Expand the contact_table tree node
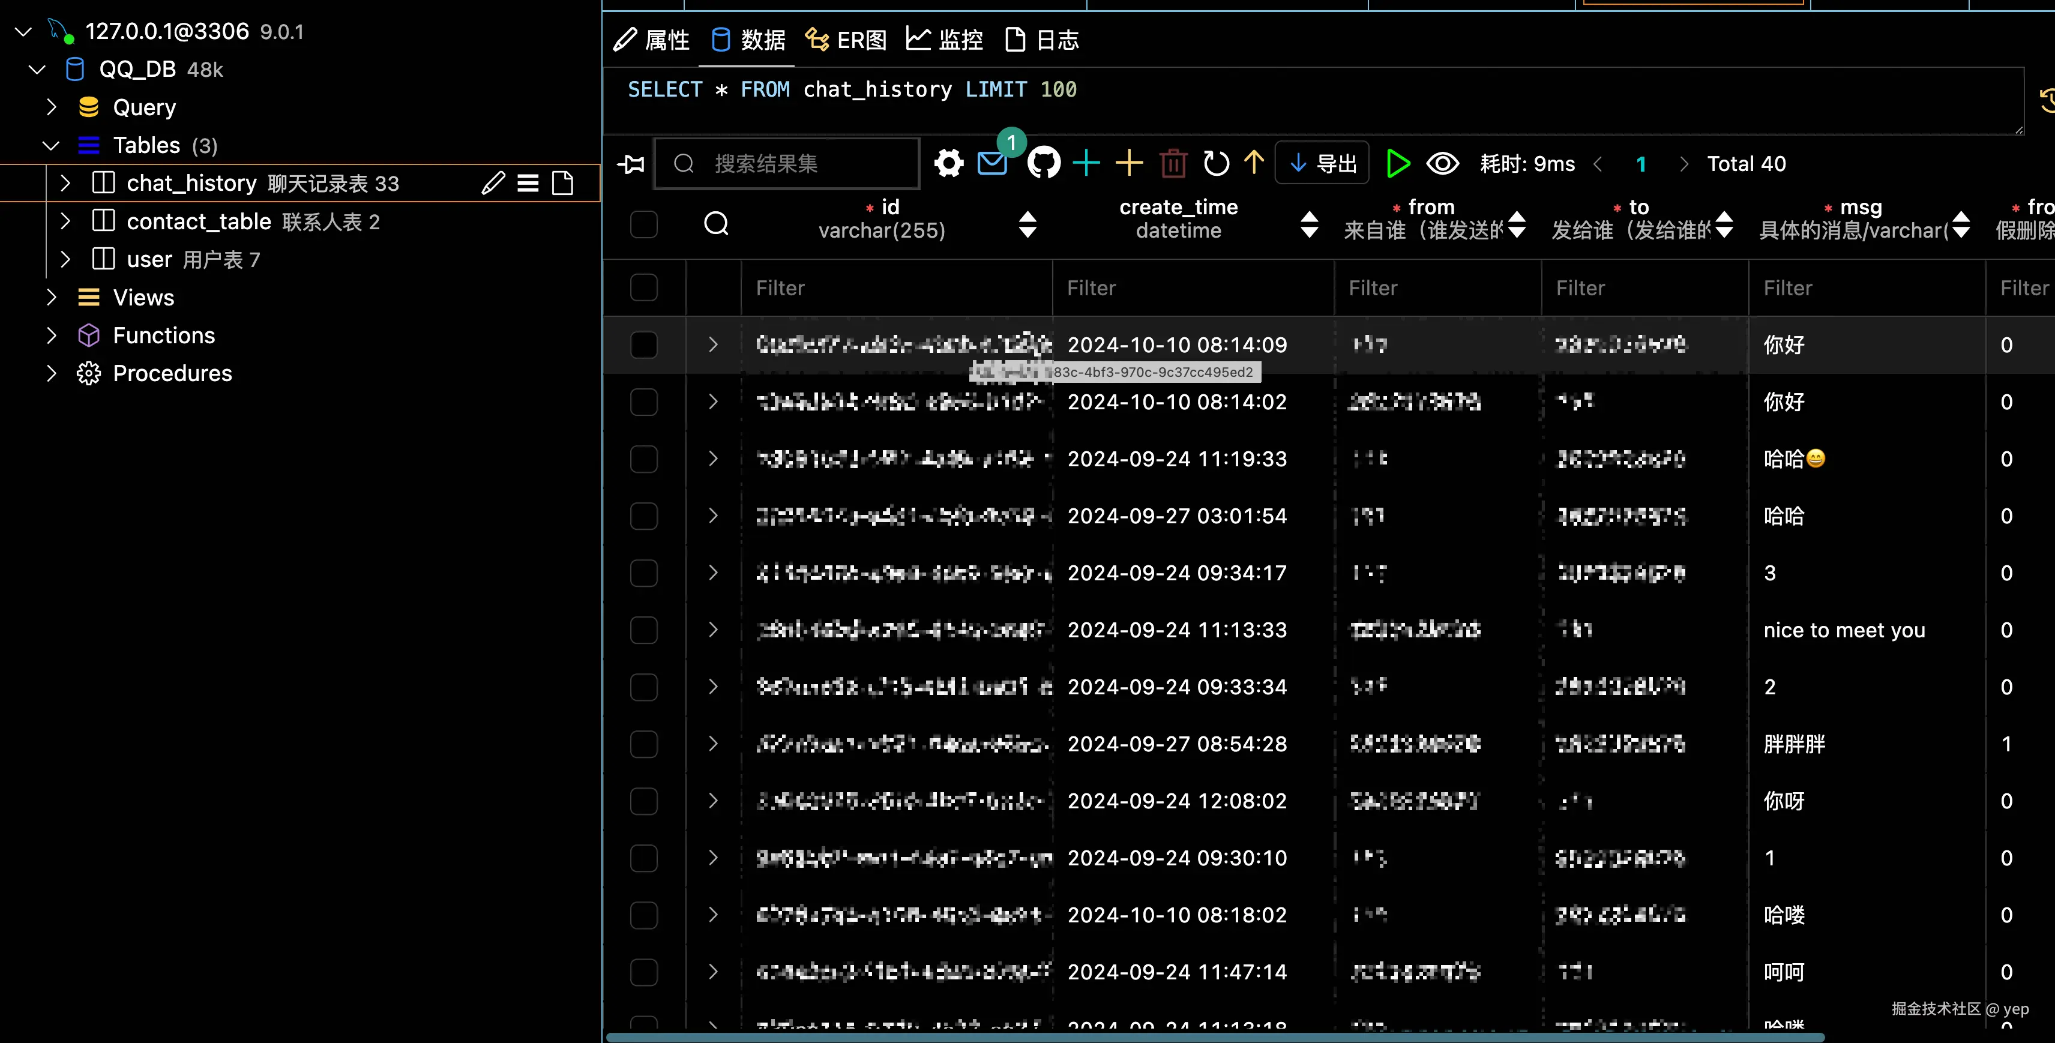The image size is (2055, 1043). tap(65, 221)
